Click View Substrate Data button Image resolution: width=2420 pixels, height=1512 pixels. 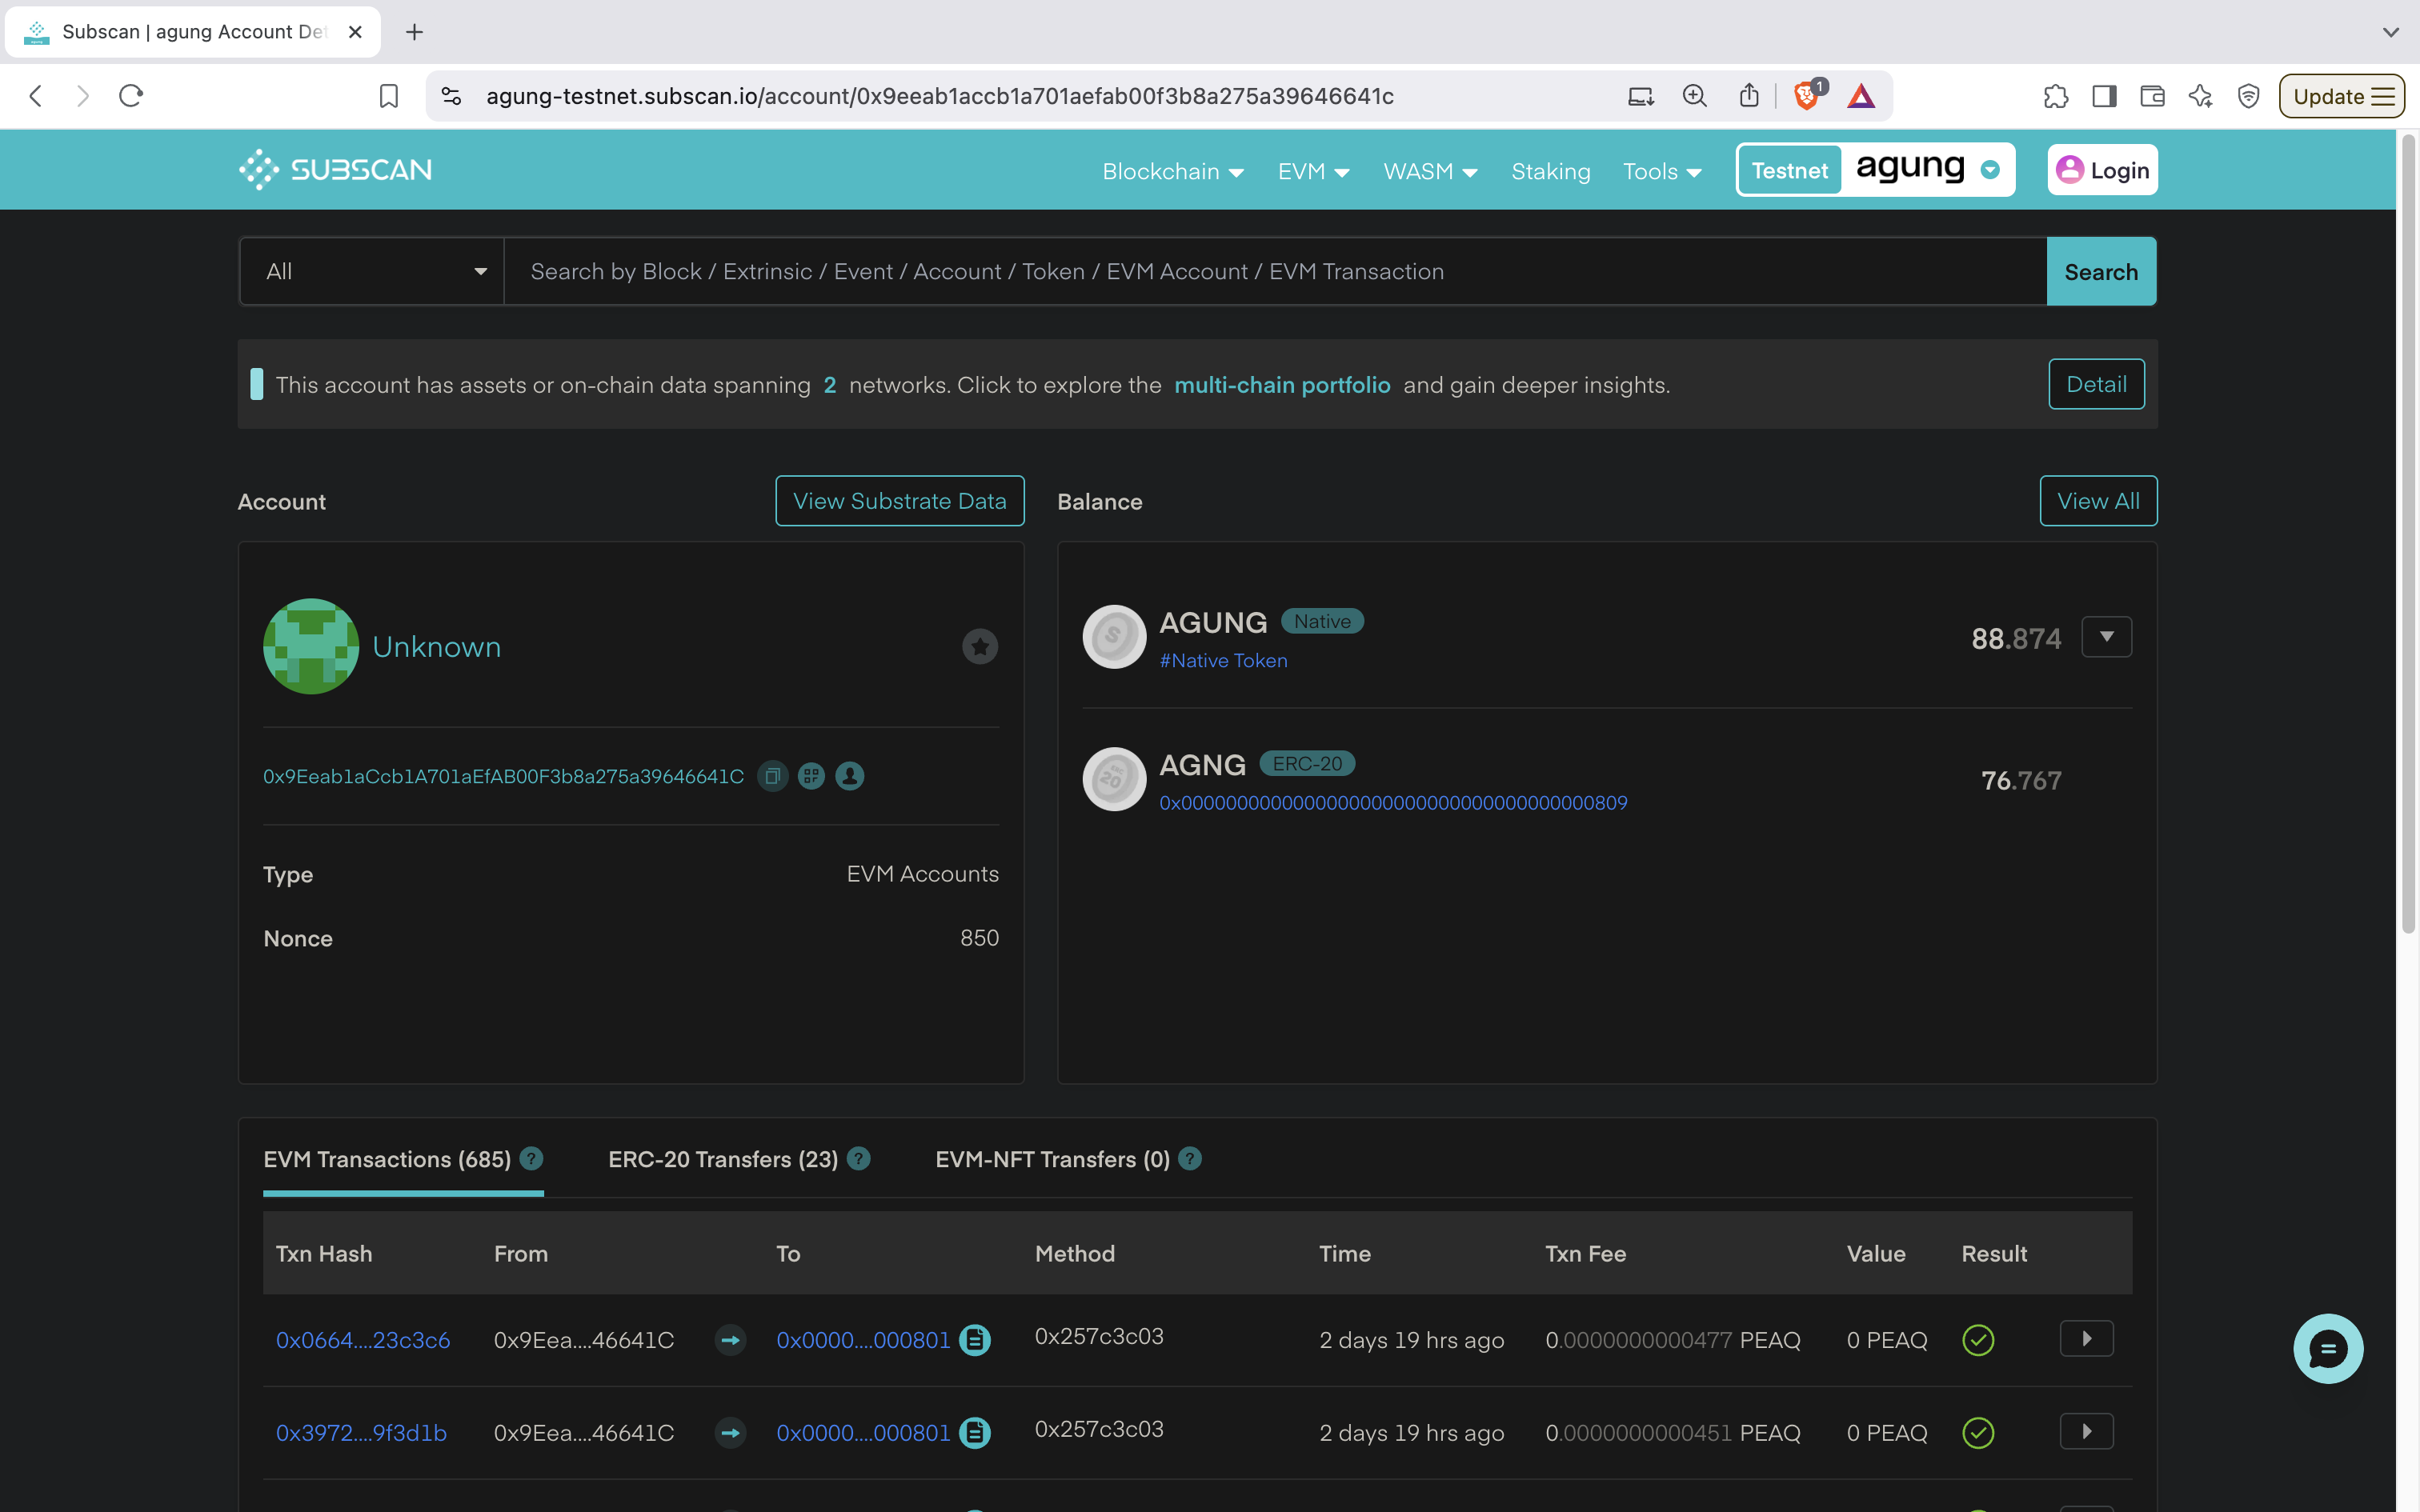tap(899, 501)
